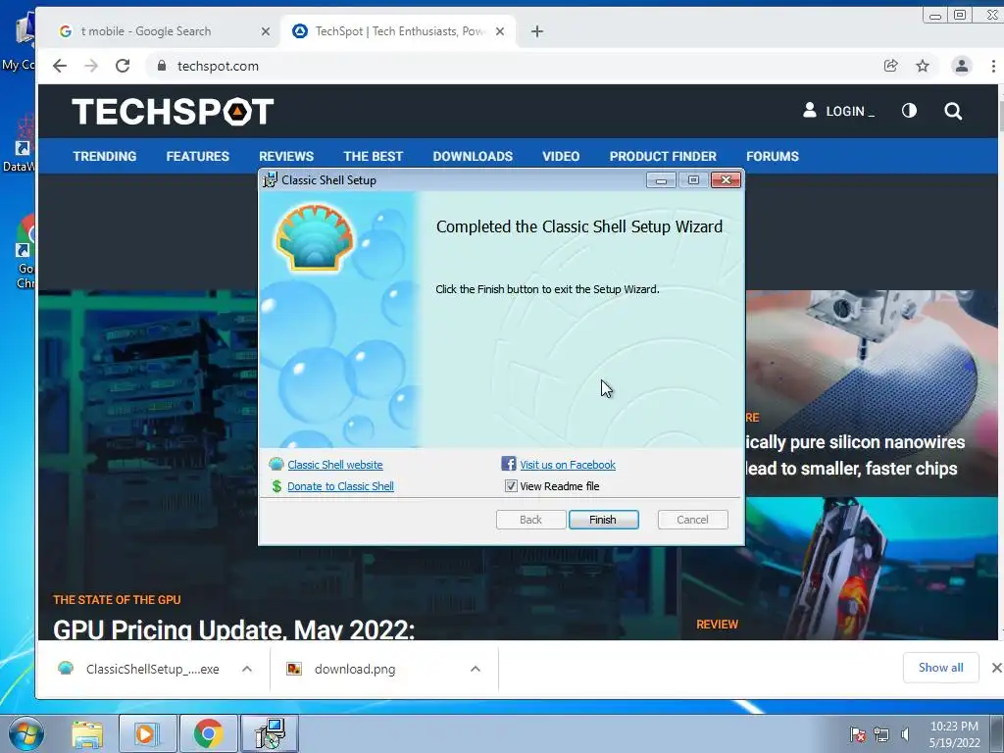Click the Chrome taskbar icon
This screenshot has height=753, width=1004.
click(x=208, y=733)
